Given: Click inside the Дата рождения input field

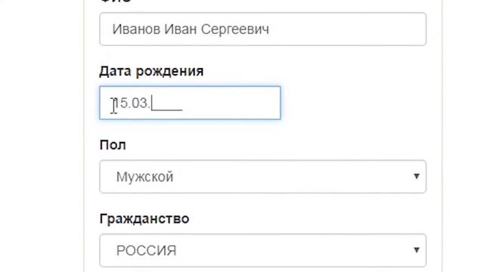Looking at the screenshot, I should pyautogui.click(x=190, y=103).
